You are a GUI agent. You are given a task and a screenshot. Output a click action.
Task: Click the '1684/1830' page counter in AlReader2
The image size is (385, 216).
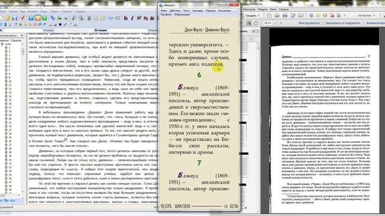coord(182,206)
